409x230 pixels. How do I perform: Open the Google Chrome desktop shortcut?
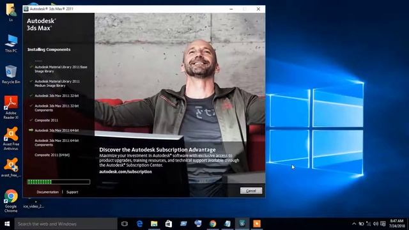(x=11, y=201)
